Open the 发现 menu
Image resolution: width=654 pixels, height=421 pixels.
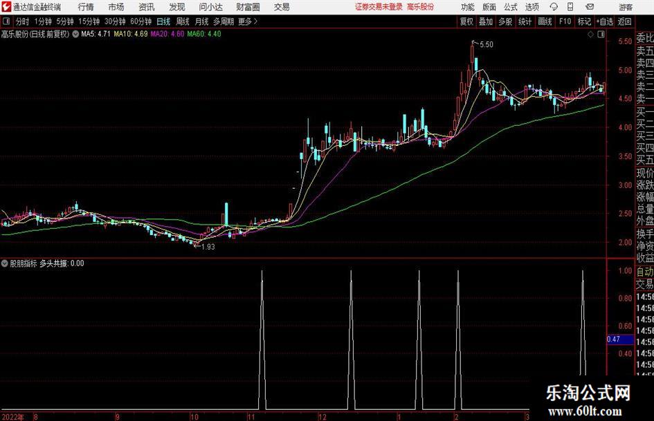[177, 7]
